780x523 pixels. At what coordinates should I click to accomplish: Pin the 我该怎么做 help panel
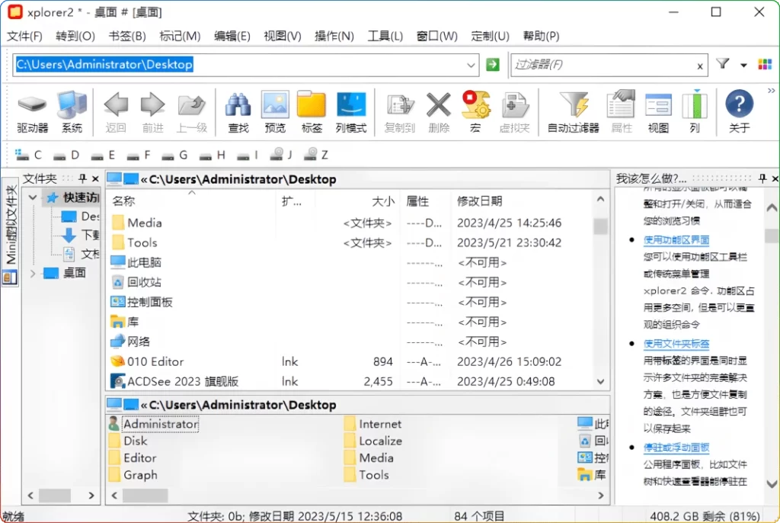[762, 178]
